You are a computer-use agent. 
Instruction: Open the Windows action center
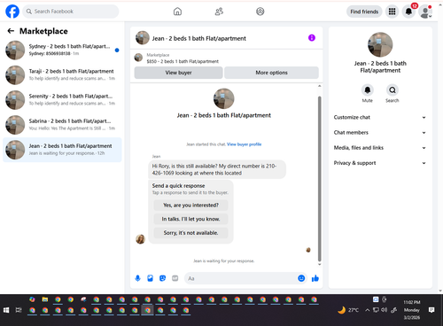pos(431,310)
